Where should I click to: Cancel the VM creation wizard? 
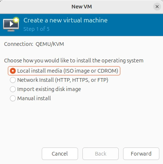click(x=60, y=154)
